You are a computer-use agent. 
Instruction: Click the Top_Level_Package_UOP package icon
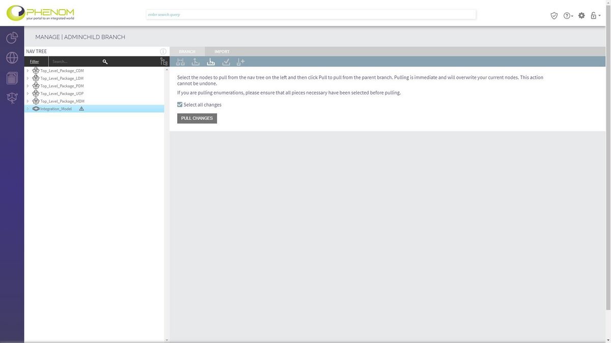(x=36, y=93)
